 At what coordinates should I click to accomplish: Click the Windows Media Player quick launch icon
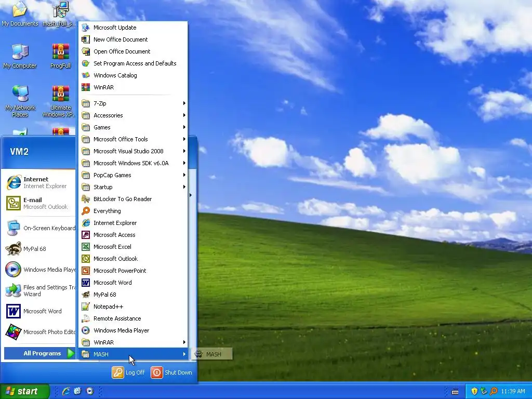coord(90,391)
